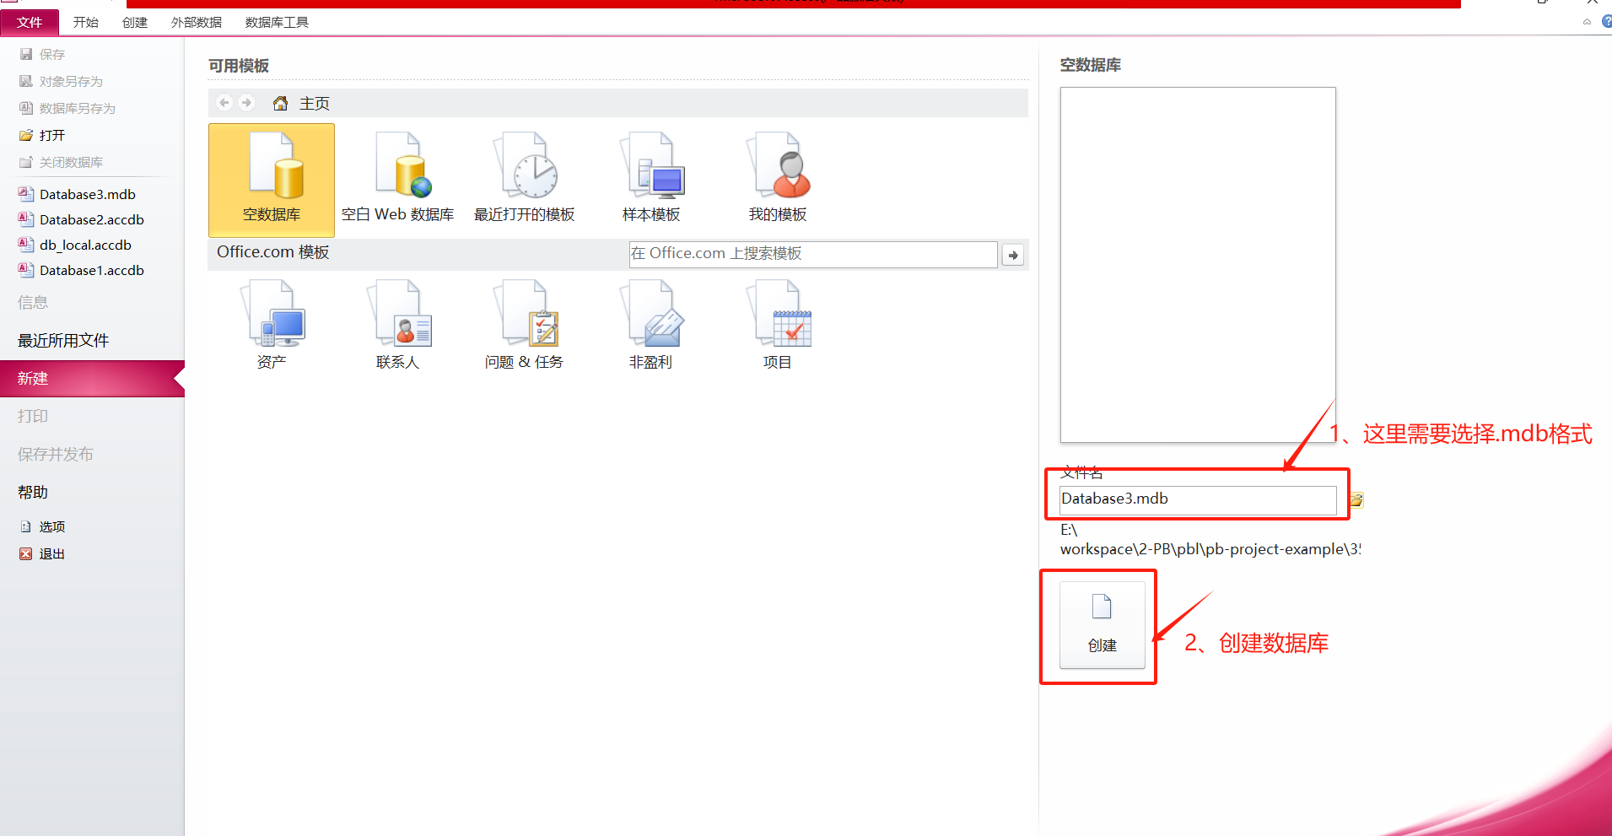Click 保存 Save in the sidebar
1612x836 pixels.
pyautogui.click(x=42, y=54)
